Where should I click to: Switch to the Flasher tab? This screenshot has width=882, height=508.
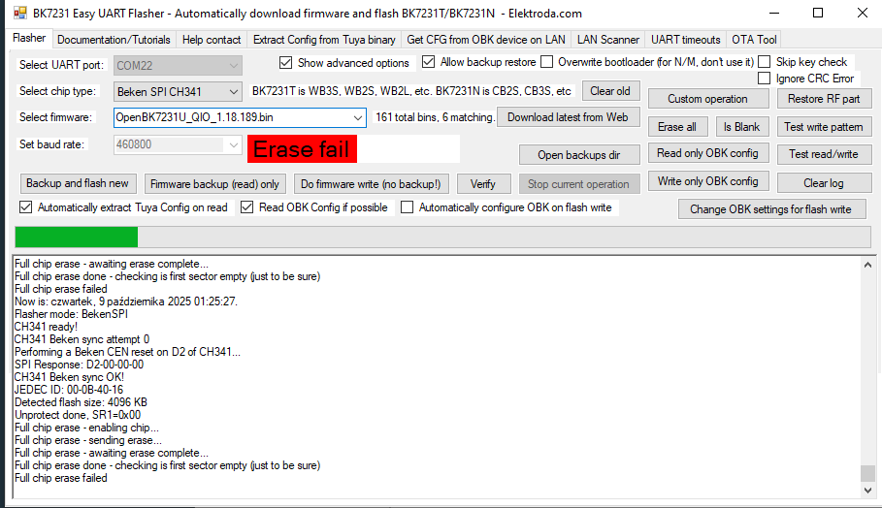coord(29,38)
